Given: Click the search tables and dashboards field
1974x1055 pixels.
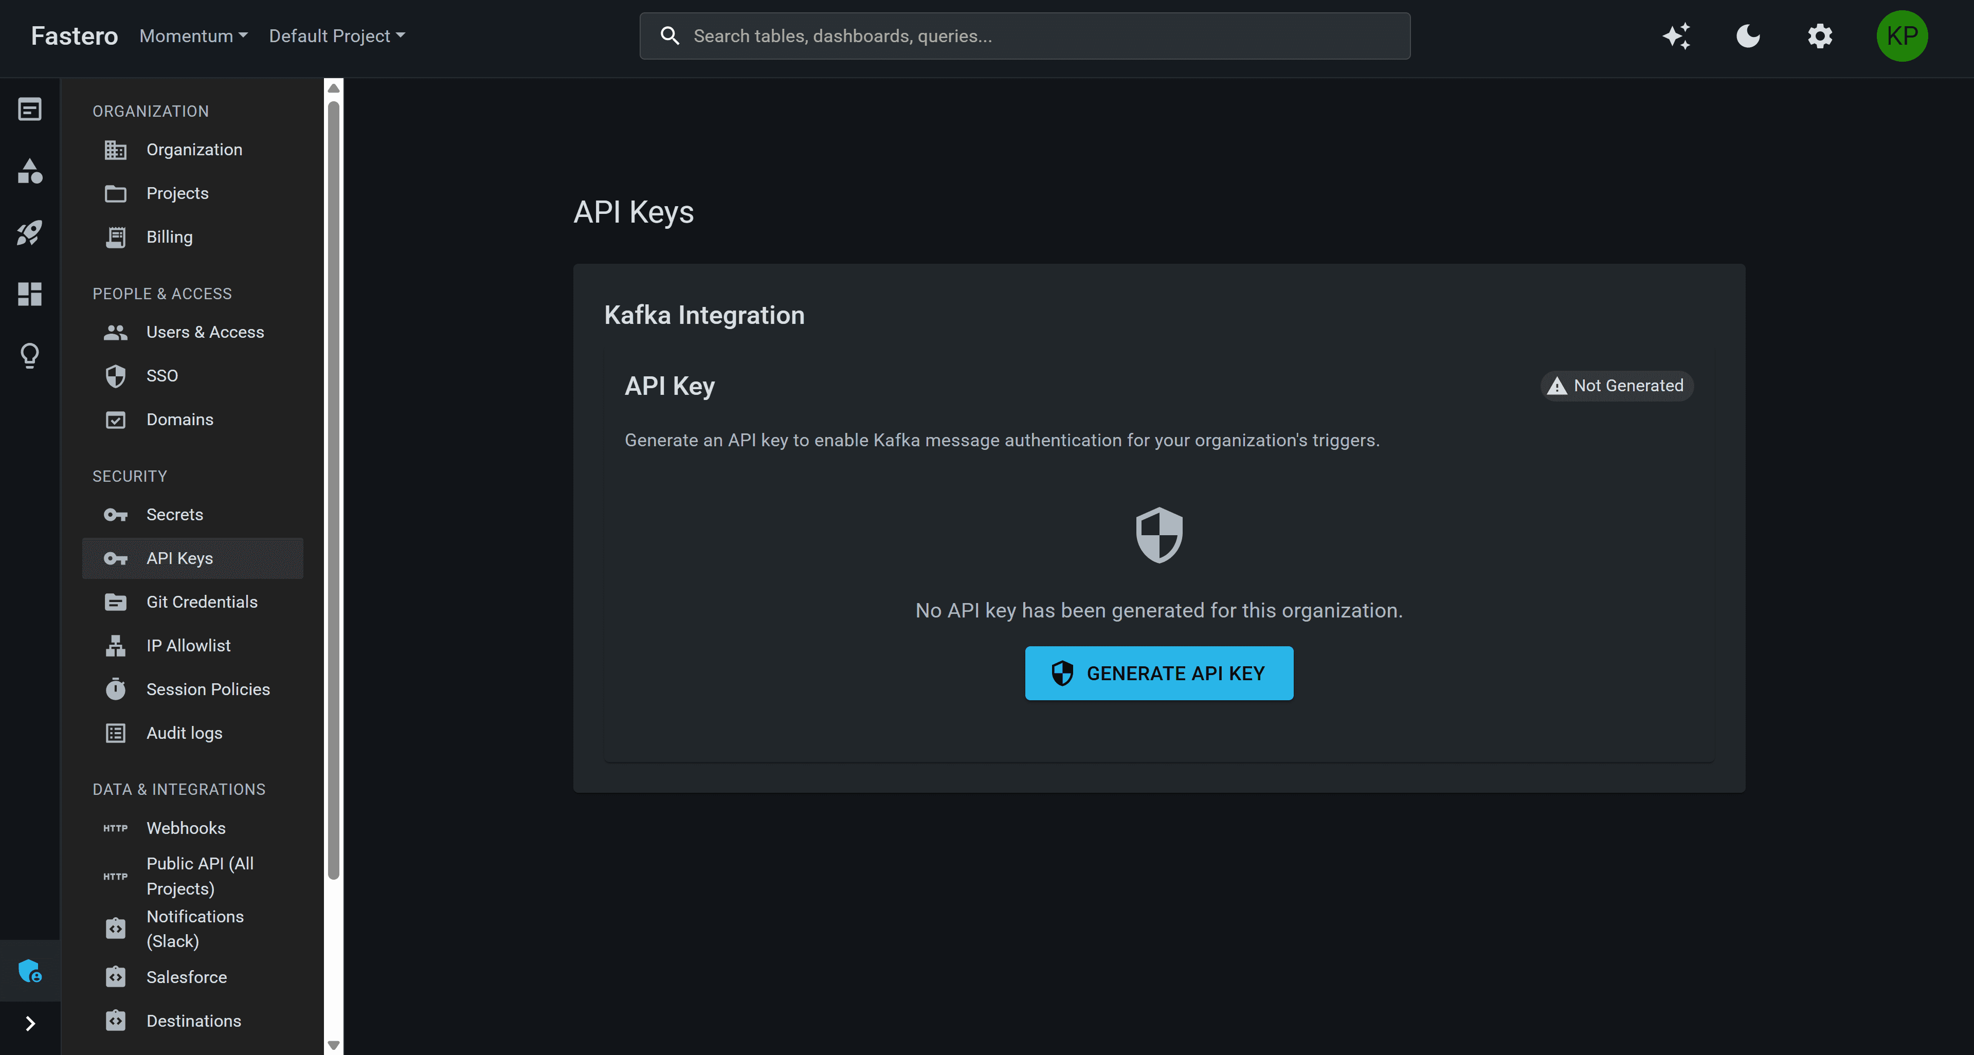Looking at the screenshot, I should click(x=1025, y=35).
